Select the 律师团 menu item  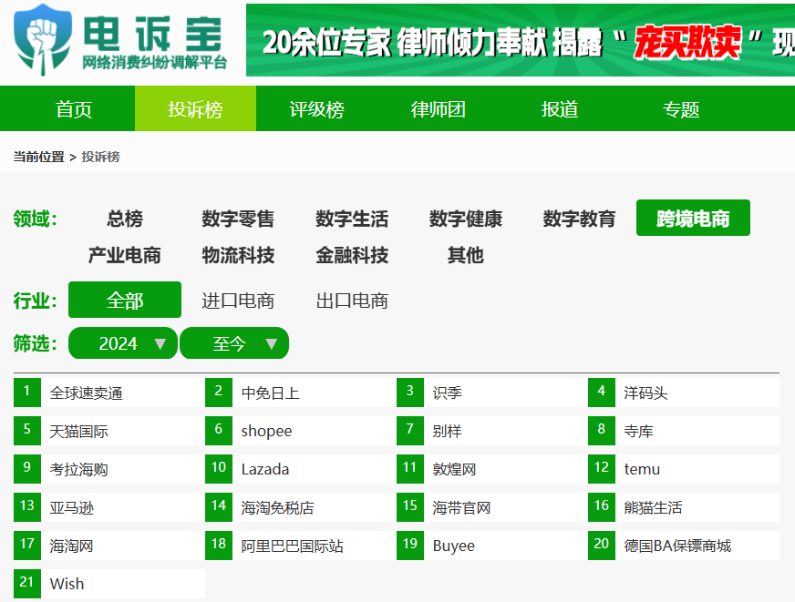pos(438,109)
